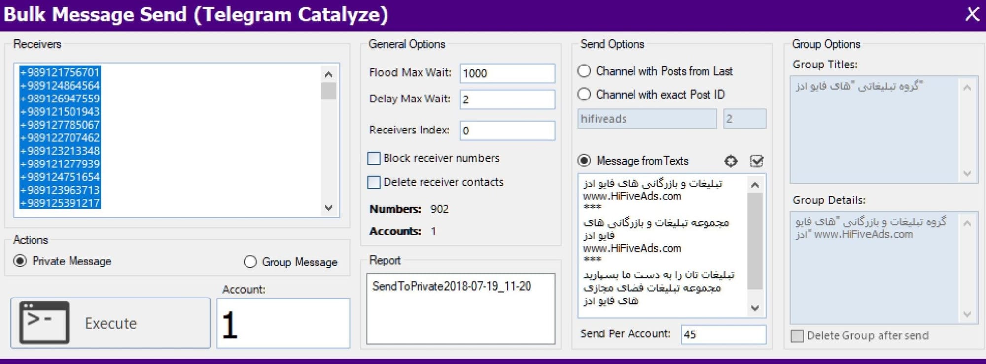
Task: Select Channel with exact Post ID
Action: point(584,94)
